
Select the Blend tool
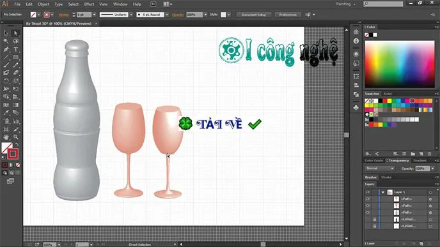click(x=16, y=112)
